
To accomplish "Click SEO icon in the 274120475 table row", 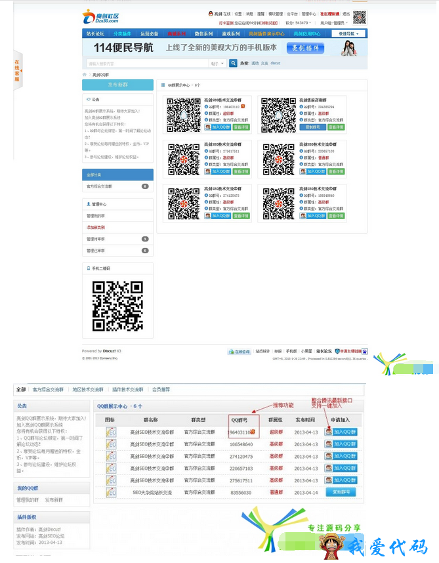I will click(x=111, y=456).
